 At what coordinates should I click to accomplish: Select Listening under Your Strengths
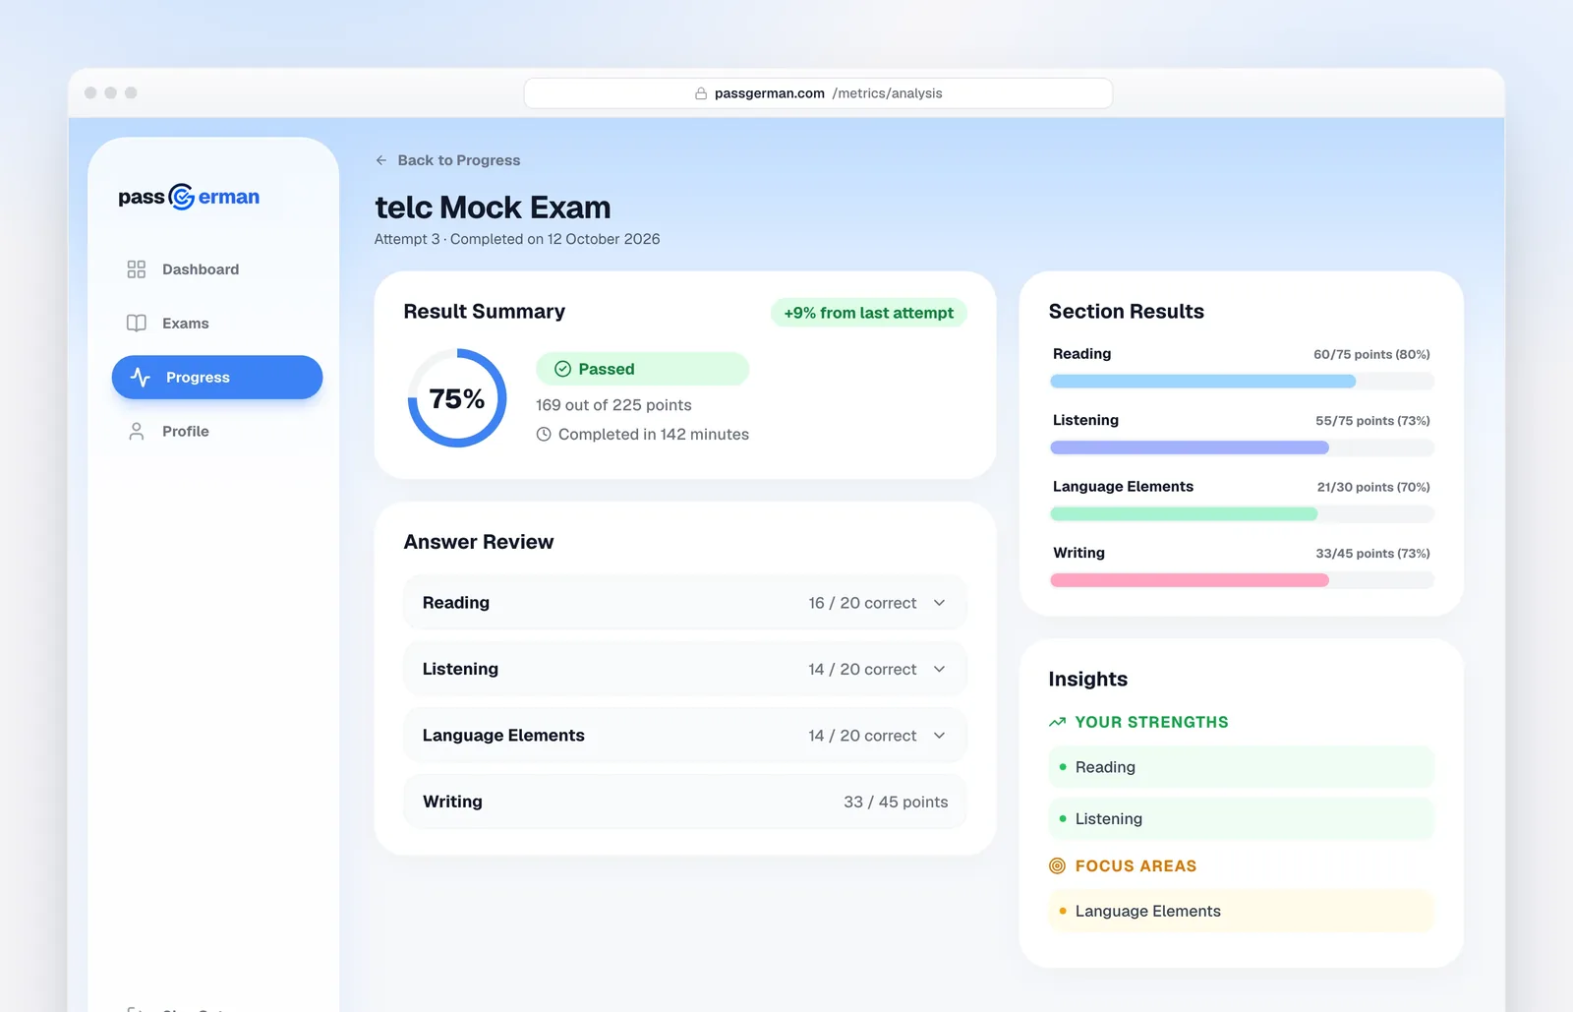(x=1242, y=818)
